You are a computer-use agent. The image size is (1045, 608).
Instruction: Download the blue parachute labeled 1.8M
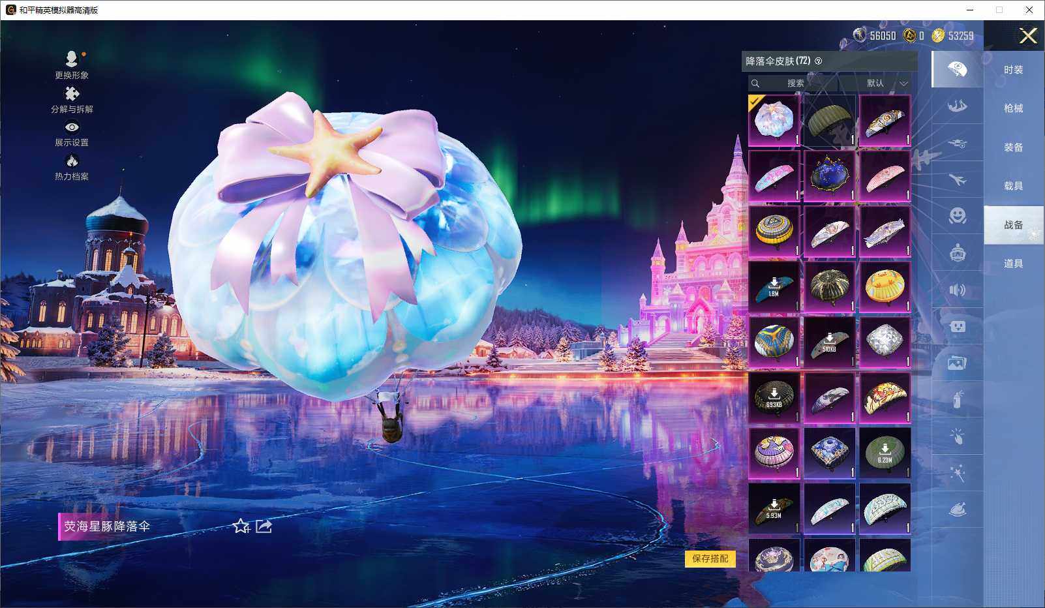pyautogui.click(x=774, y=286)
